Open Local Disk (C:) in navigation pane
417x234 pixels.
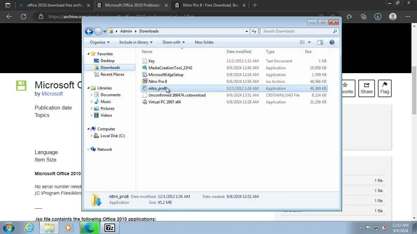(112, 136)
